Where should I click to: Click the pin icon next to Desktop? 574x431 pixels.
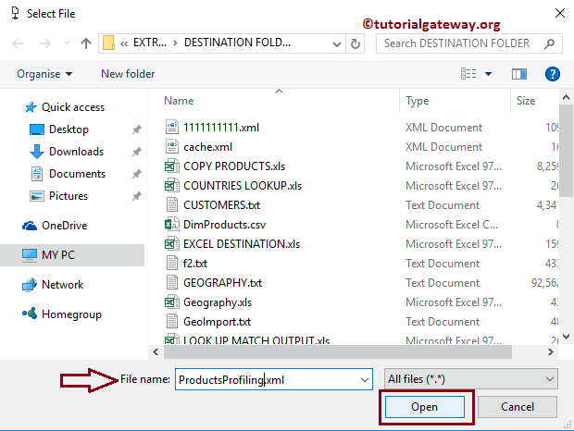pos(136,129)
